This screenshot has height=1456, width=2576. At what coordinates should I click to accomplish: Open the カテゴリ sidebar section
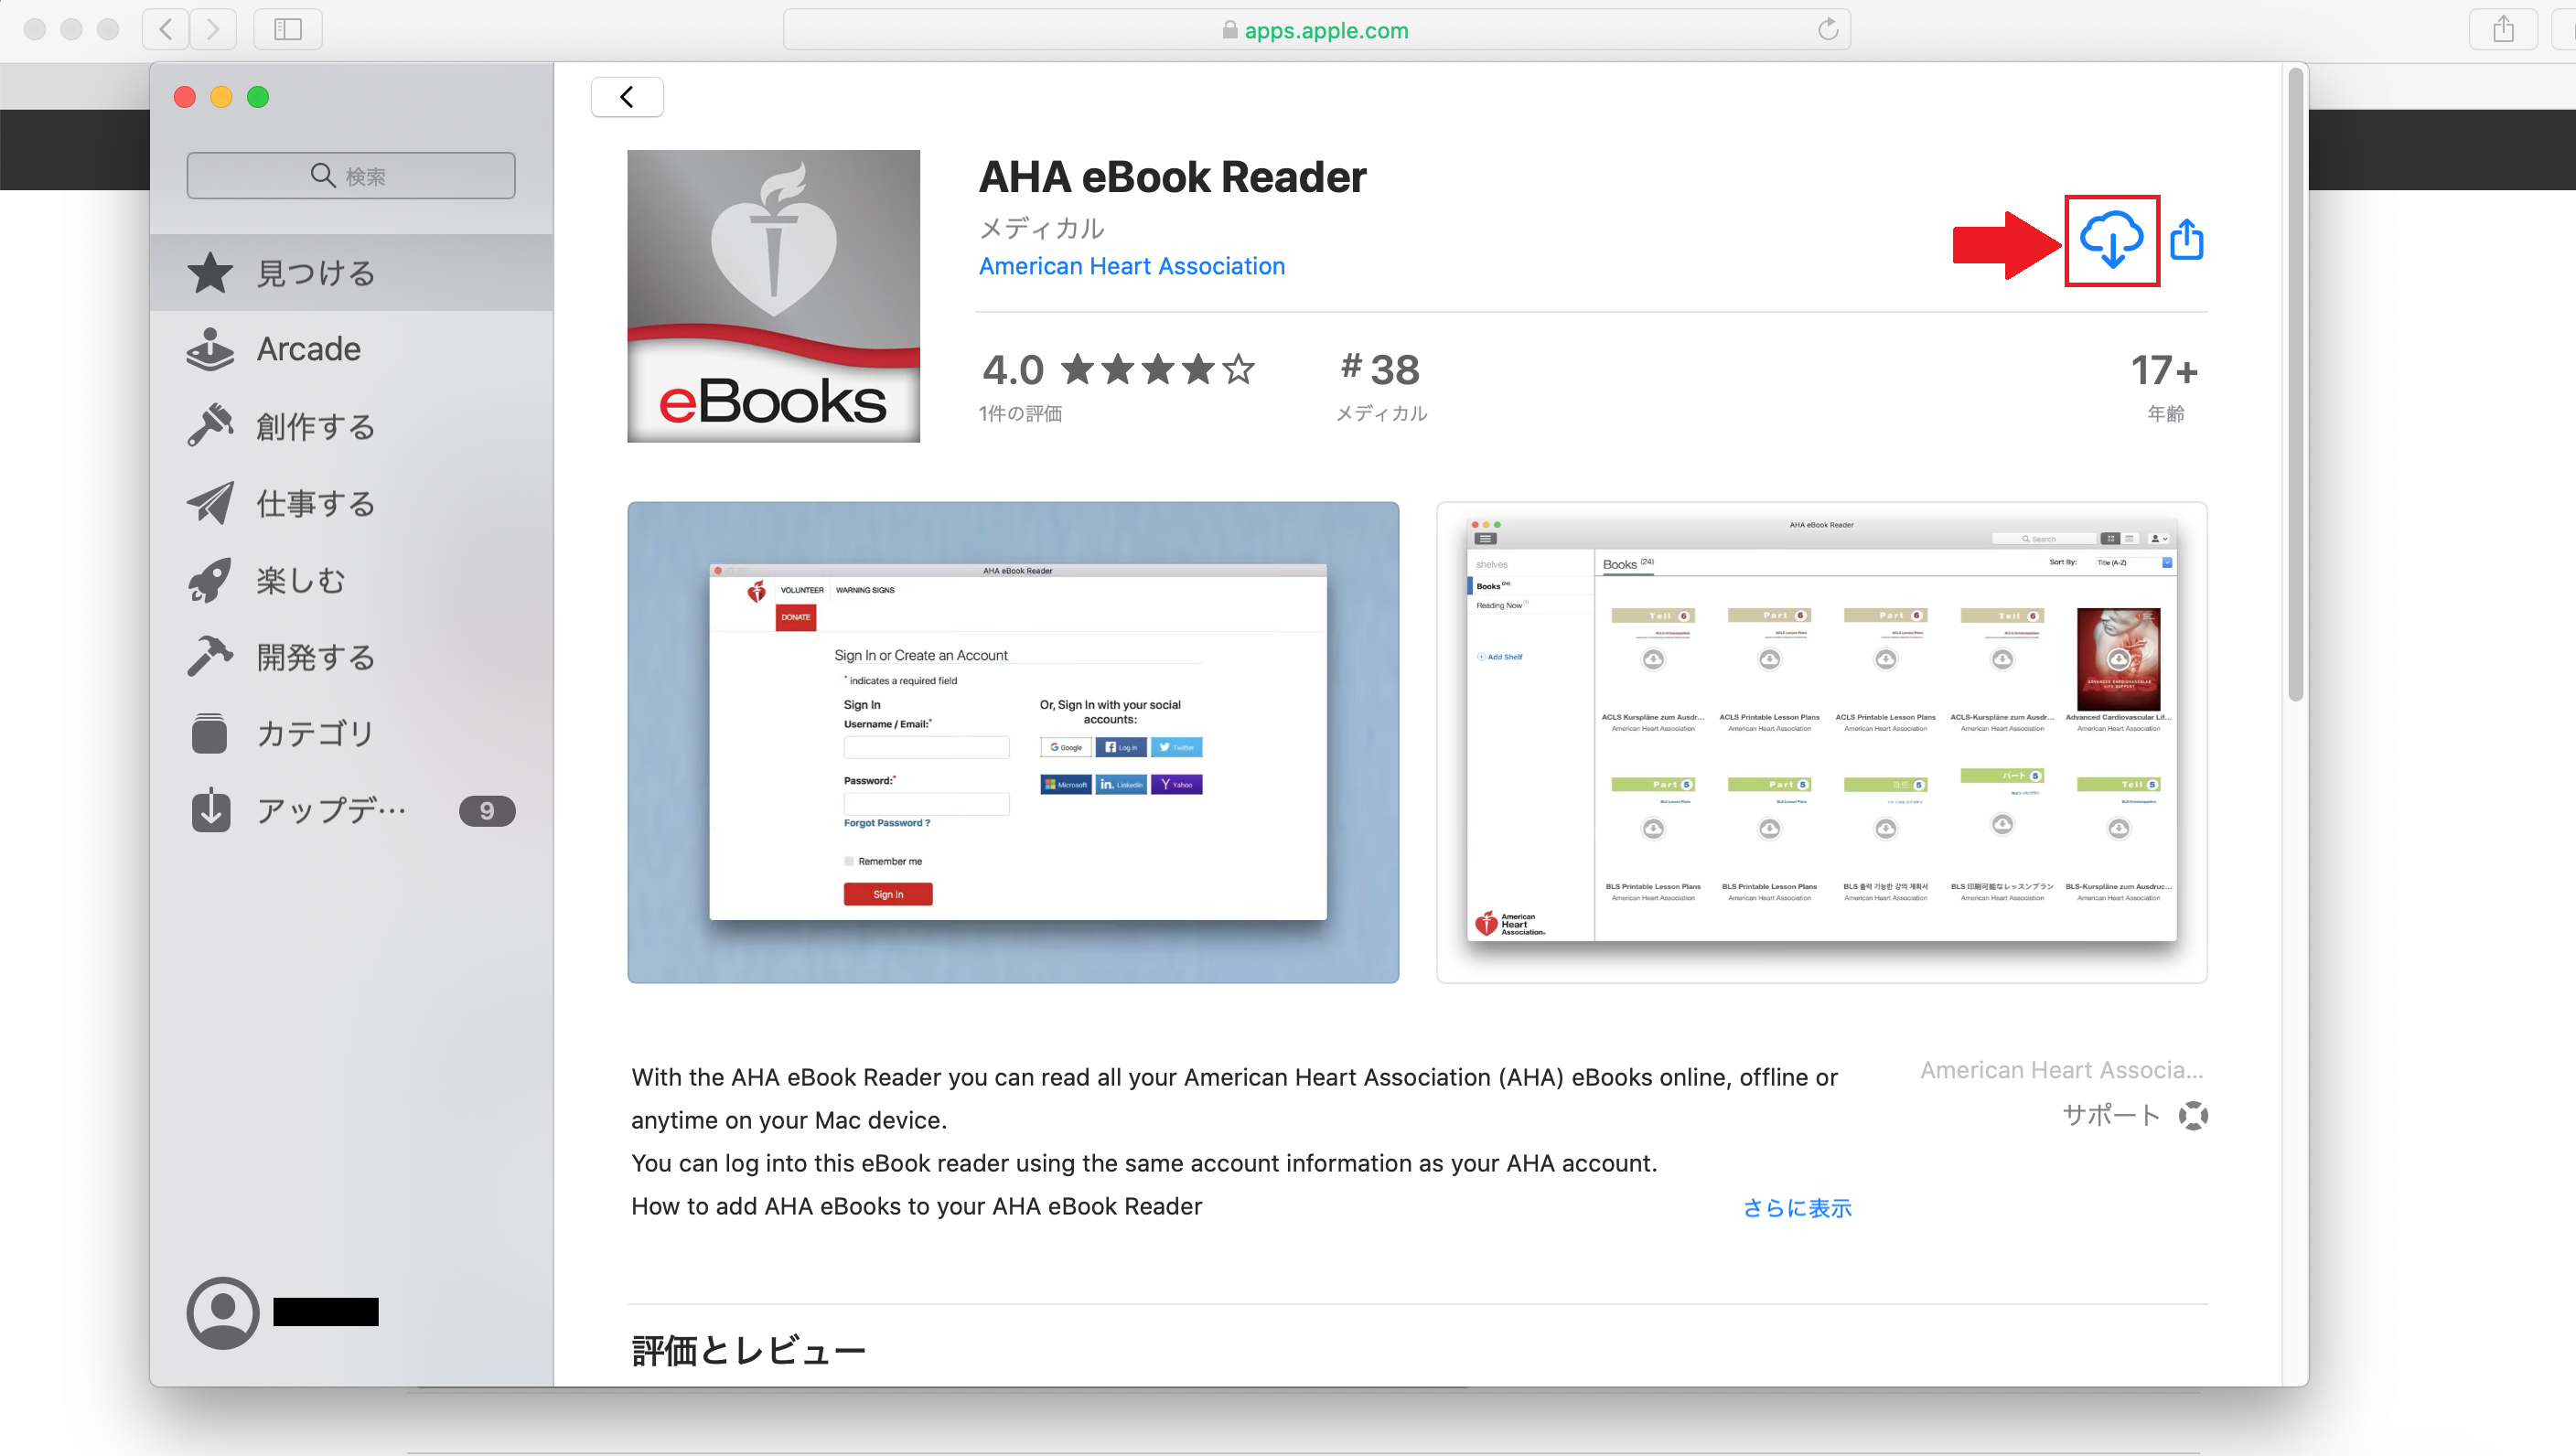314,734
